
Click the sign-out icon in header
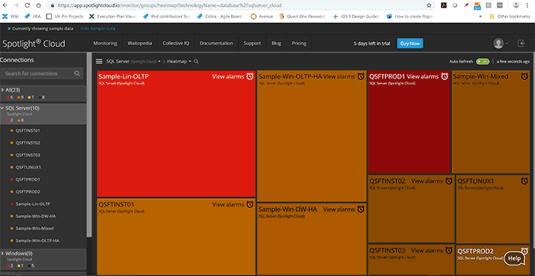(x=521, y=43)
